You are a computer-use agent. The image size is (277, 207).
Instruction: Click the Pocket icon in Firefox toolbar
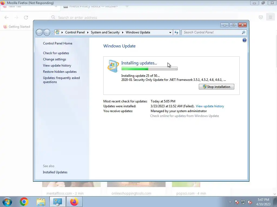tap(261, 17)
